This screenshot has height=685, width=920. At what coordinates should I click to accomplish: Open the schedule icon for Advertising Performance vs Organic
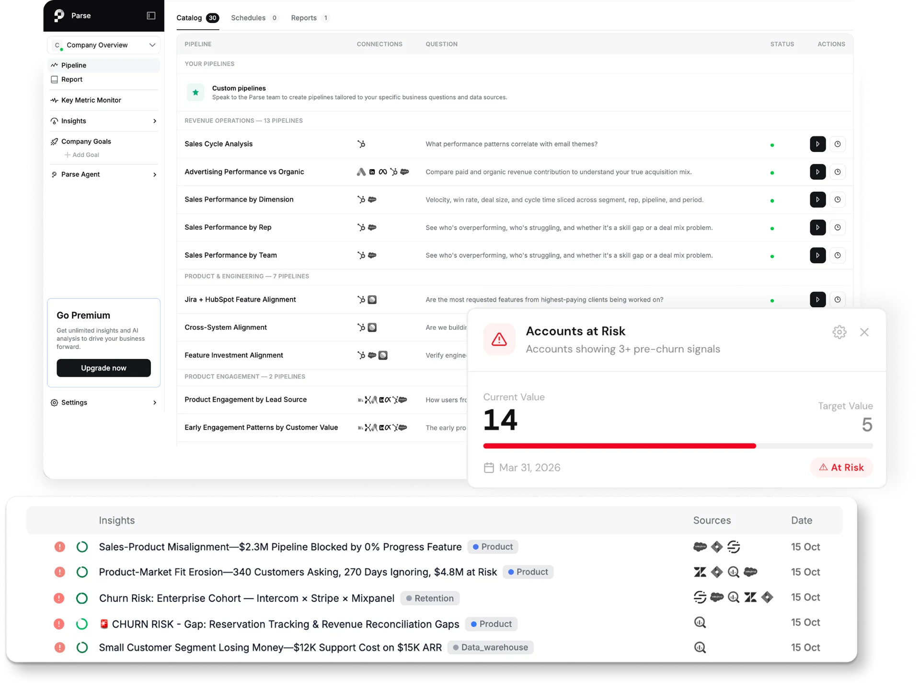(838, 172)
